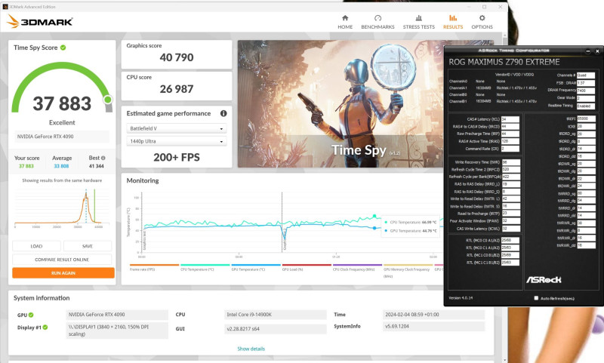
Task: Open the Battlefield V game dropdown
Action: click(177, 128)
